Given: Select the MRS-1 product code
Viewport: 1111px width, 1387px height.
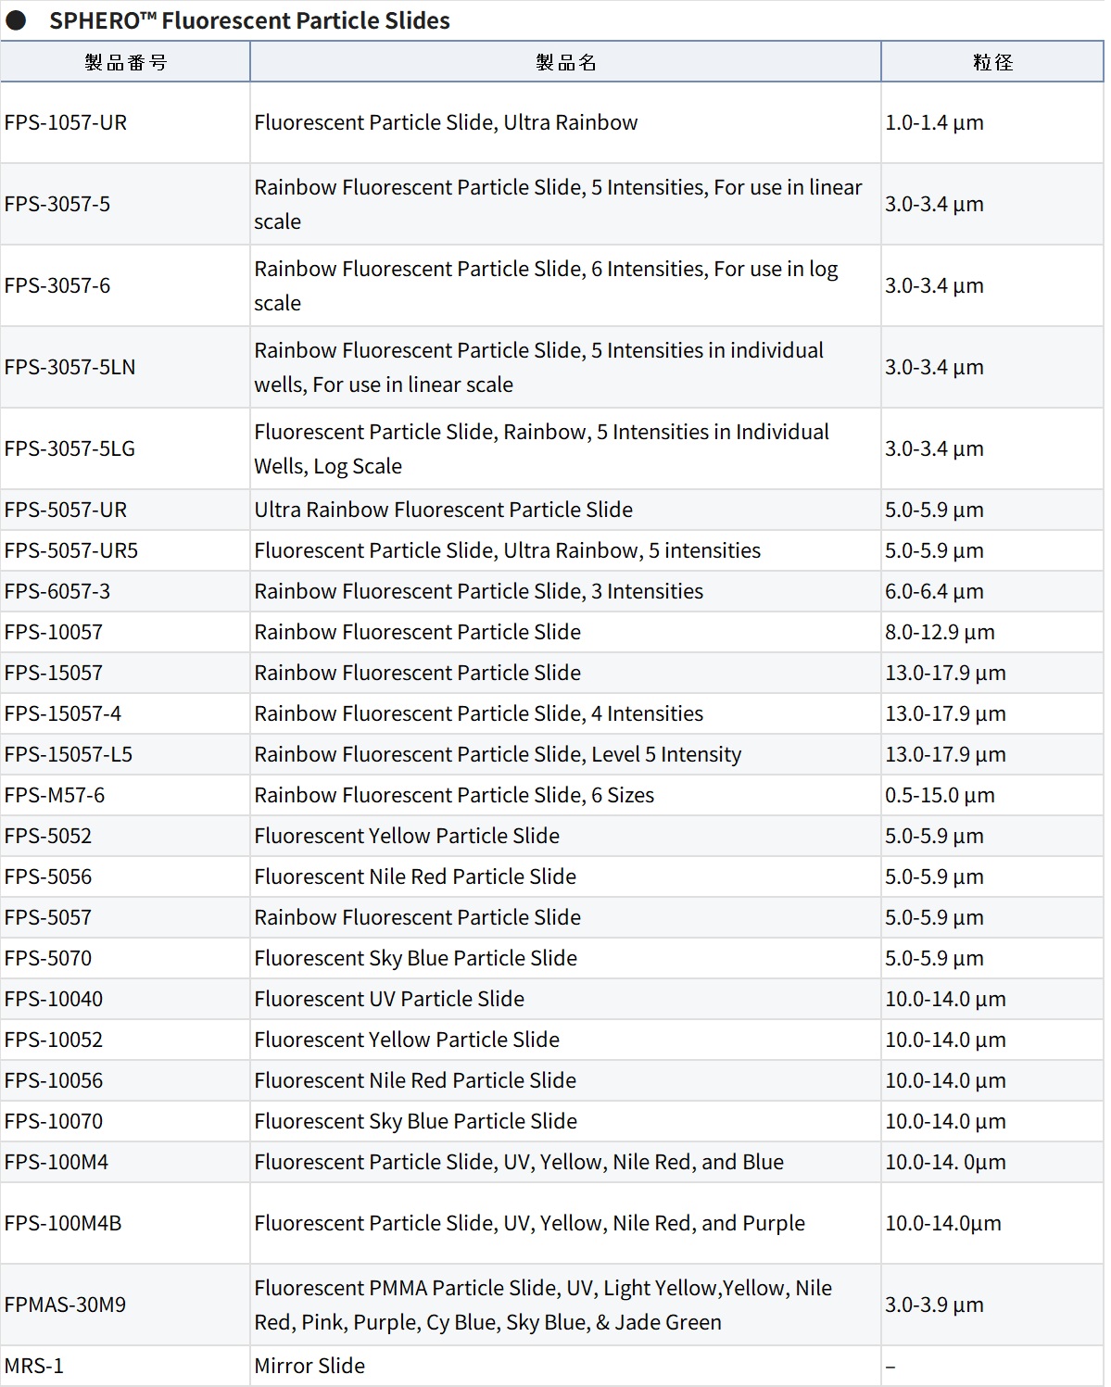Looking at the screenshot, I should (34, 1366).
